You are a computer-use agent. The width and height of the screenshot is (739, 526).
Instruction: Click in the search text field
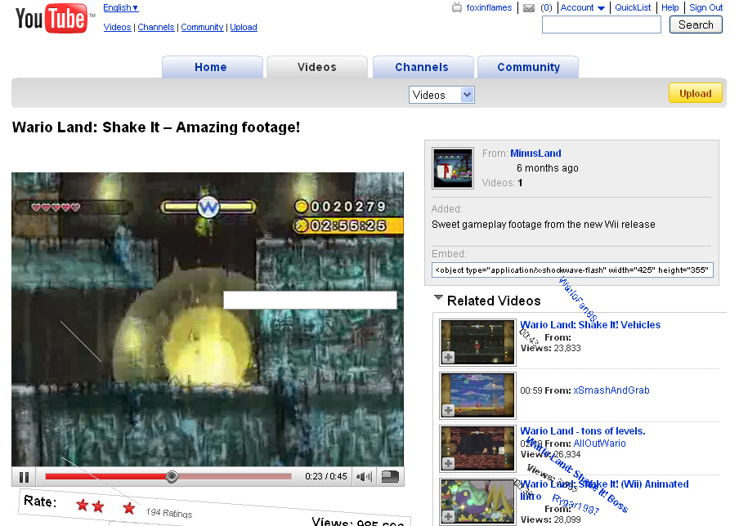[602, 25]
